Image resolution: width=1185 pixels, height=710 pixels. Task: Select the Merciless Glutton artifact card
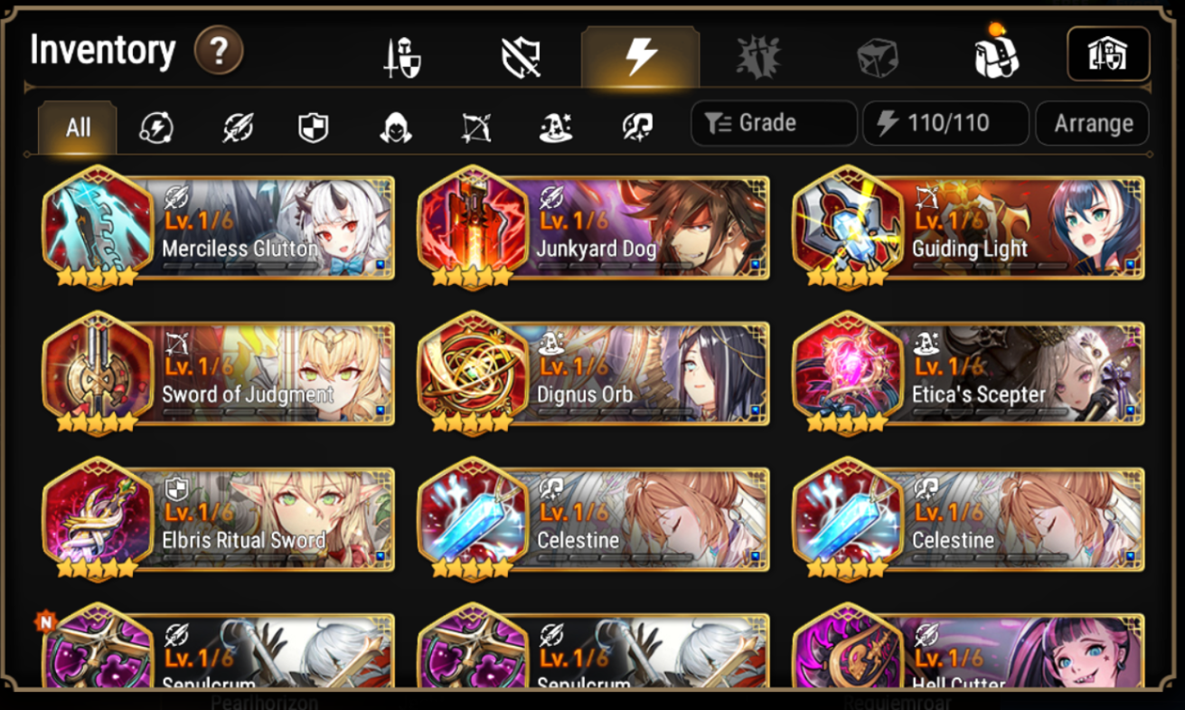220,228
